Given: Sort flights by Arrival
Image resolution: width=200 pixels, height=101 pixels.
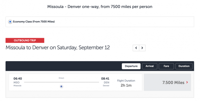Looking at the screenshot, I should coord(149,66).
